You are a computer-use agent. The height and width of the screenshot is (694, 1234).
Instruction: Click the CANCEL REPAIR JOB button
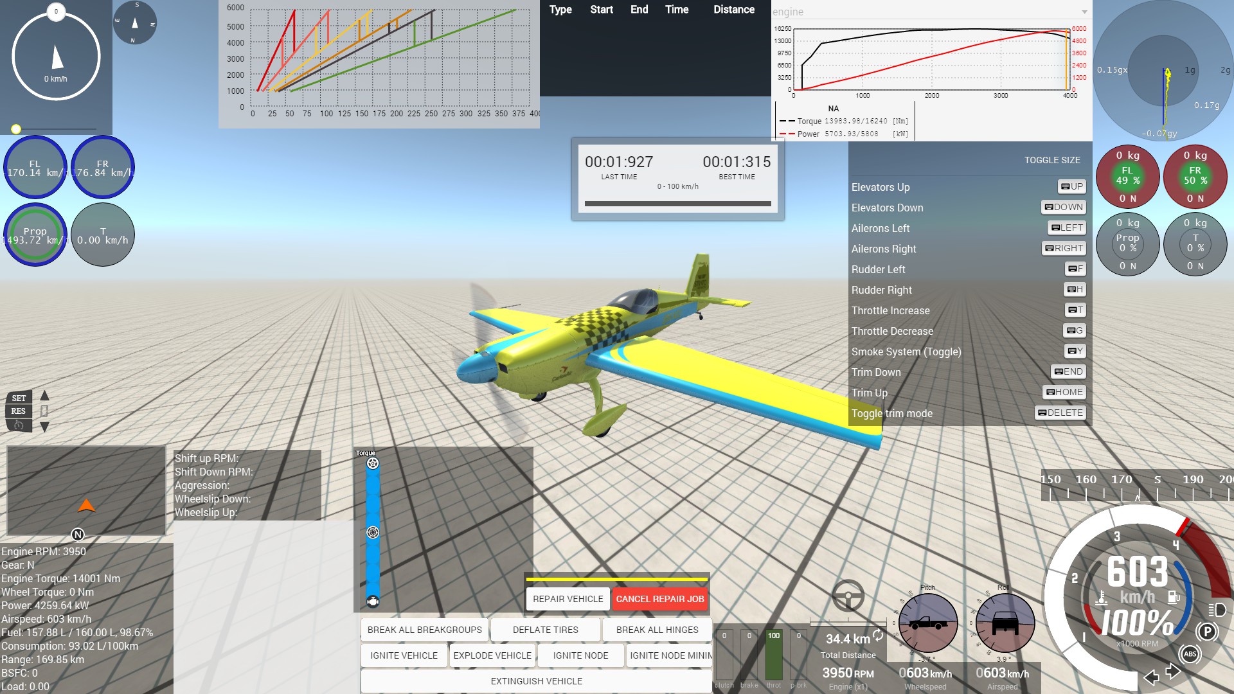(660, 599)
